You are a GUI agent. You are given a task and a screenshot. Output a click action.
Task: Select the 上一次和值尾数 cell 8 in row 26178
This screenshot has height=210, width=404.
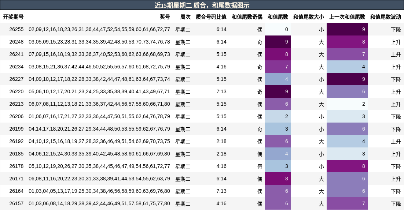point(347,166)
